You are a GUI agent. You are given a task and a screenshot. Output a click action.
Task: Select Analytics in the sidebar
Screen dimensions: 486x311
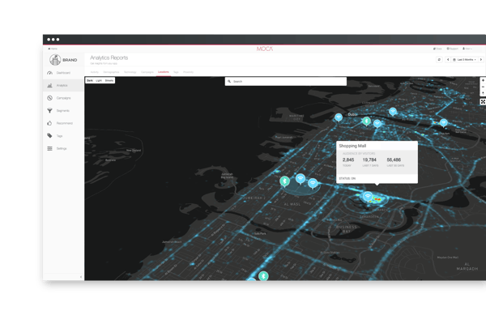(63, 86)
